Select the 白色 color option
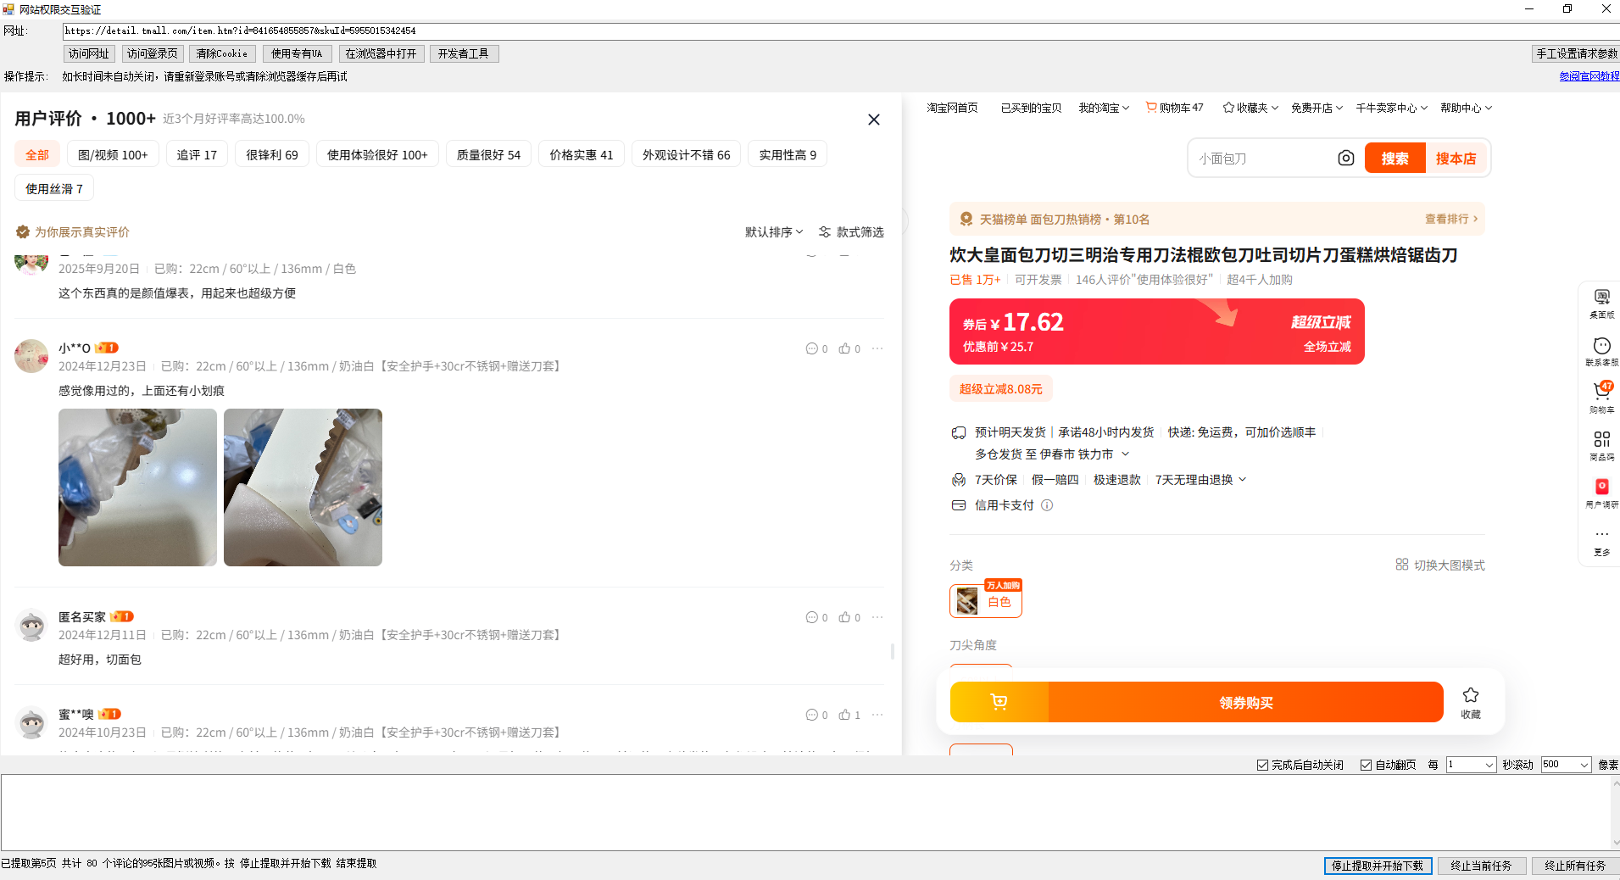This screenshot has width=1620, height=880. click(x=985, y=601)
